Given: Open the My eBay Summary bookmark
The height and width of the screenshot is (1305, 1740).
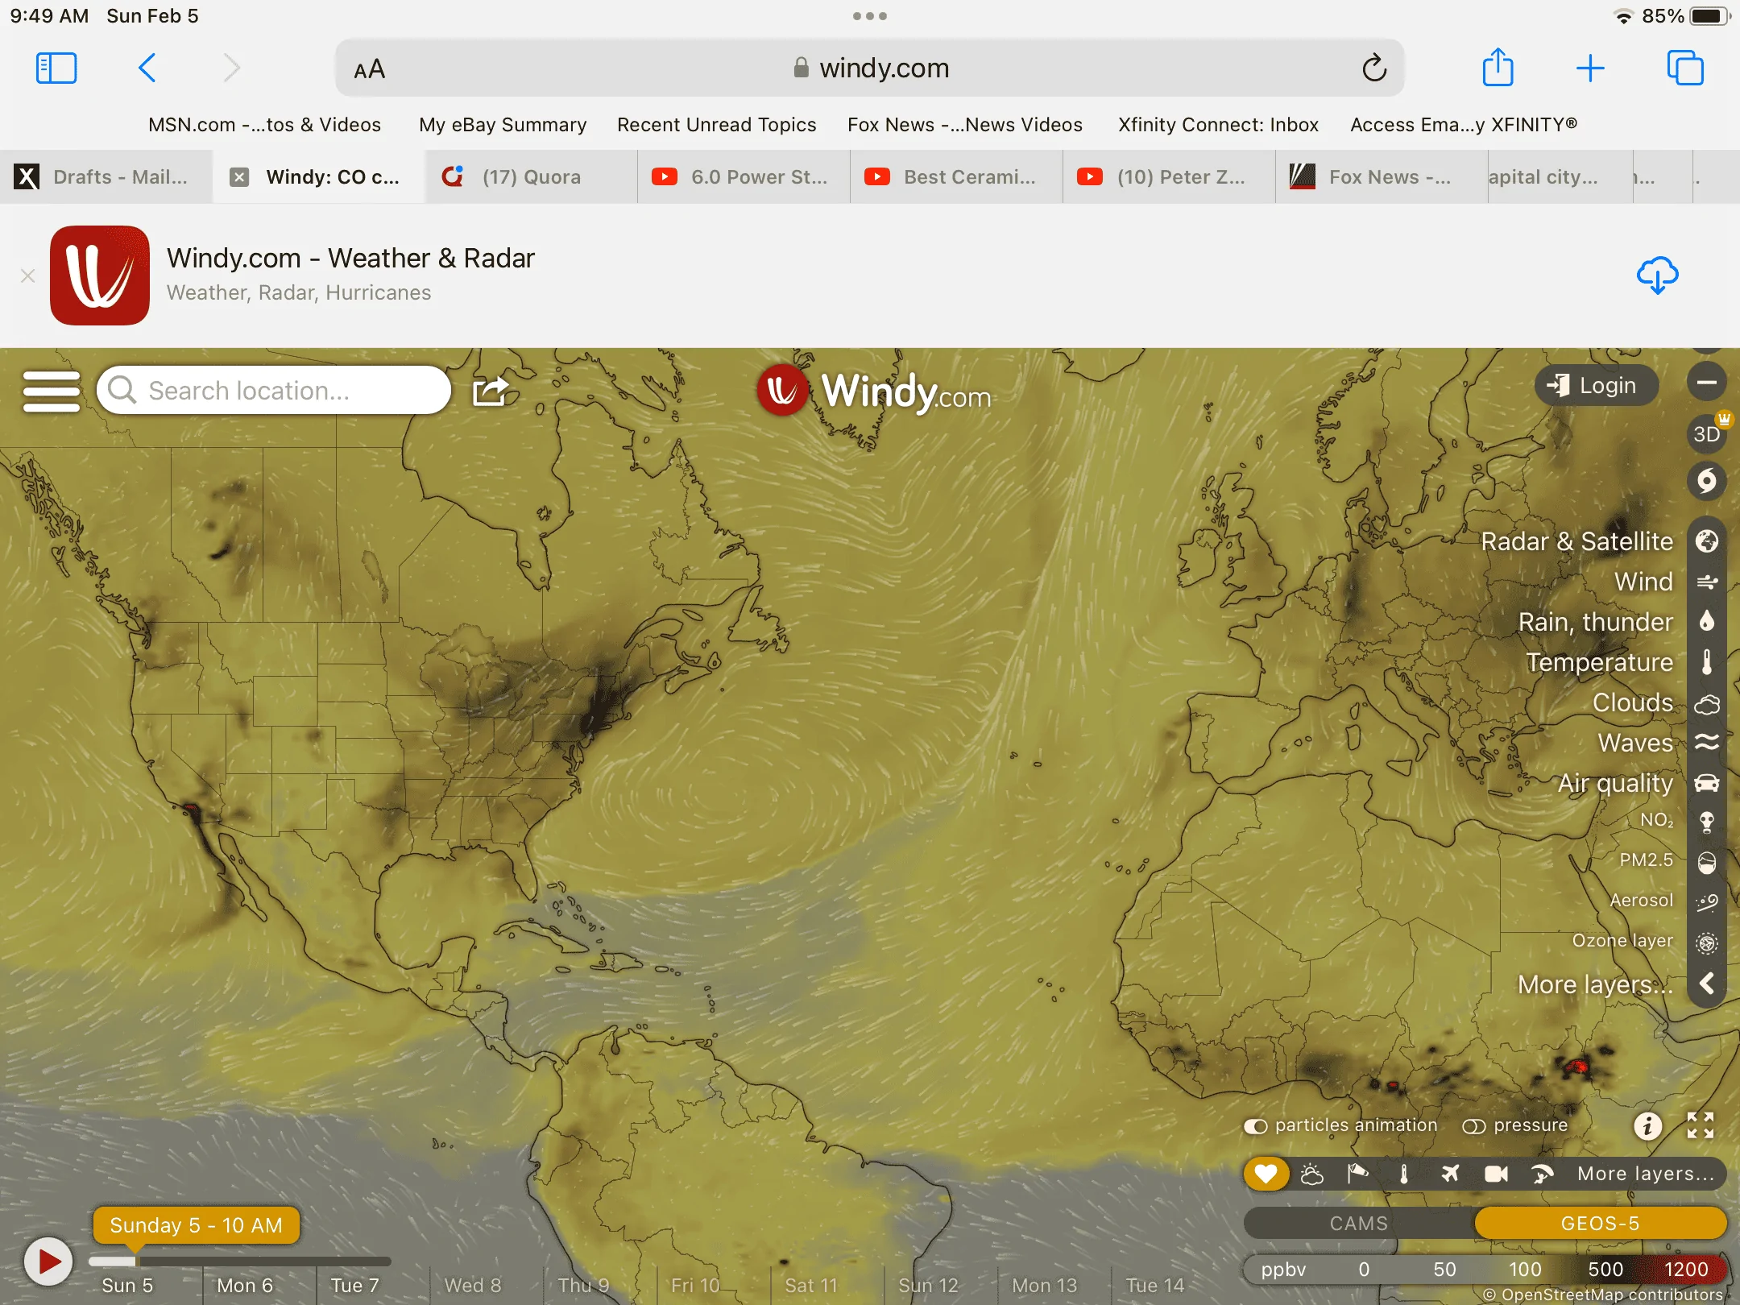Looking at the screenshot, I should pyautogui.click(x=503, y=125).
